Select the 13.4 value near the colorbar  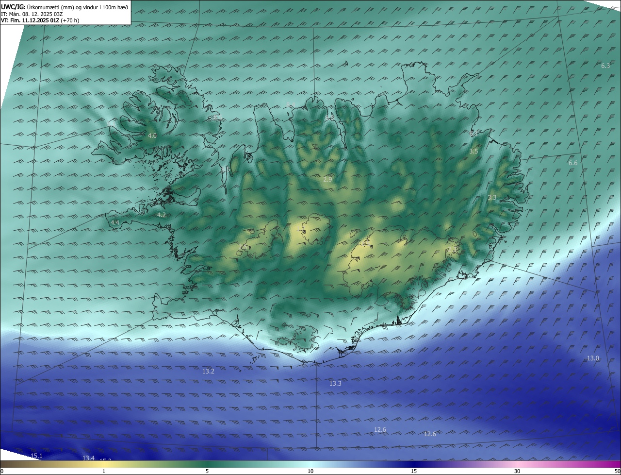[x=88, y=458]
